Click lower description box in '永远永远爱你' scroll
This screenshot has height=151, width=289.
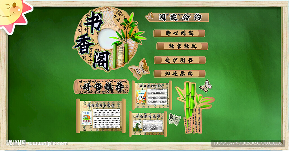click(x=153, y=127)
